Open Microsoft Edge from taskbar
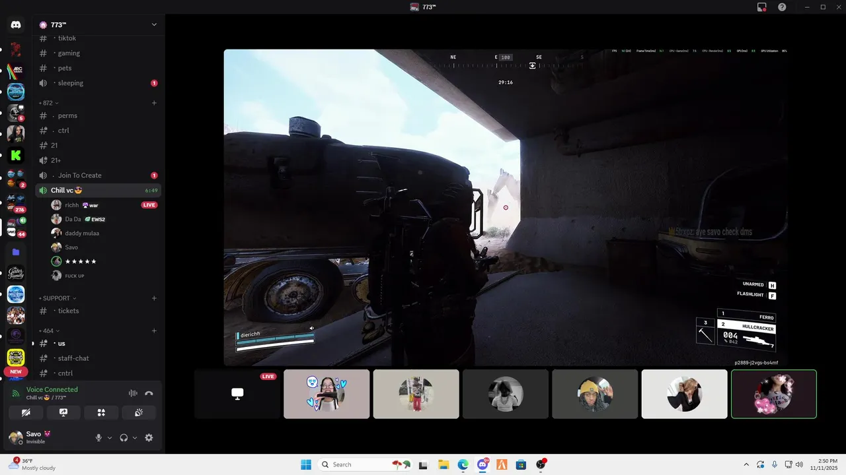The image size is (846, 475). coord(463,464)
